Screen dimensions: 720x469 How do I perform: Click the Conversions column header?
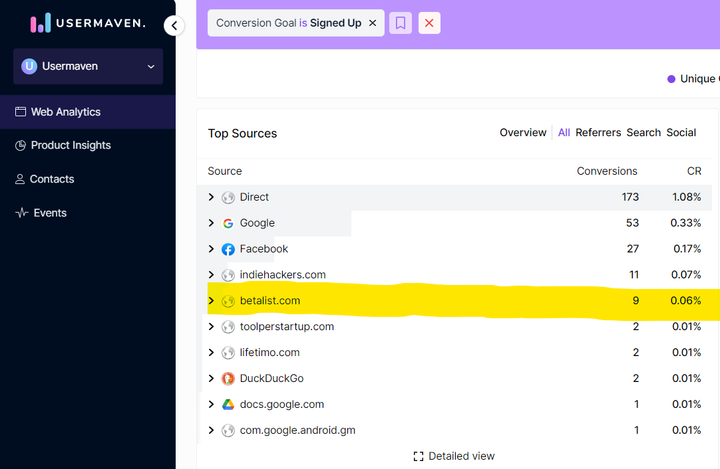(x=607, y=171)
